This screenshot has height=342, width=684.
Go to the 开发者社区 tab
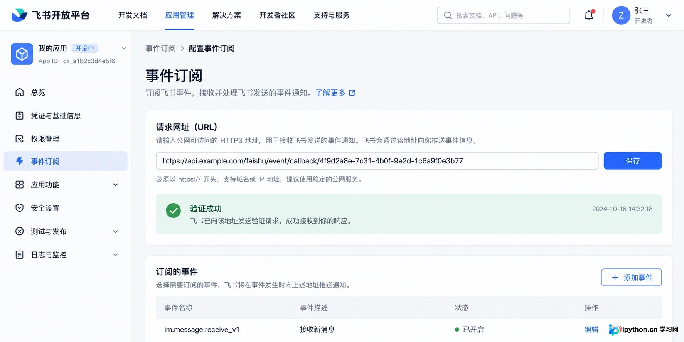click(x=277, y=15)
